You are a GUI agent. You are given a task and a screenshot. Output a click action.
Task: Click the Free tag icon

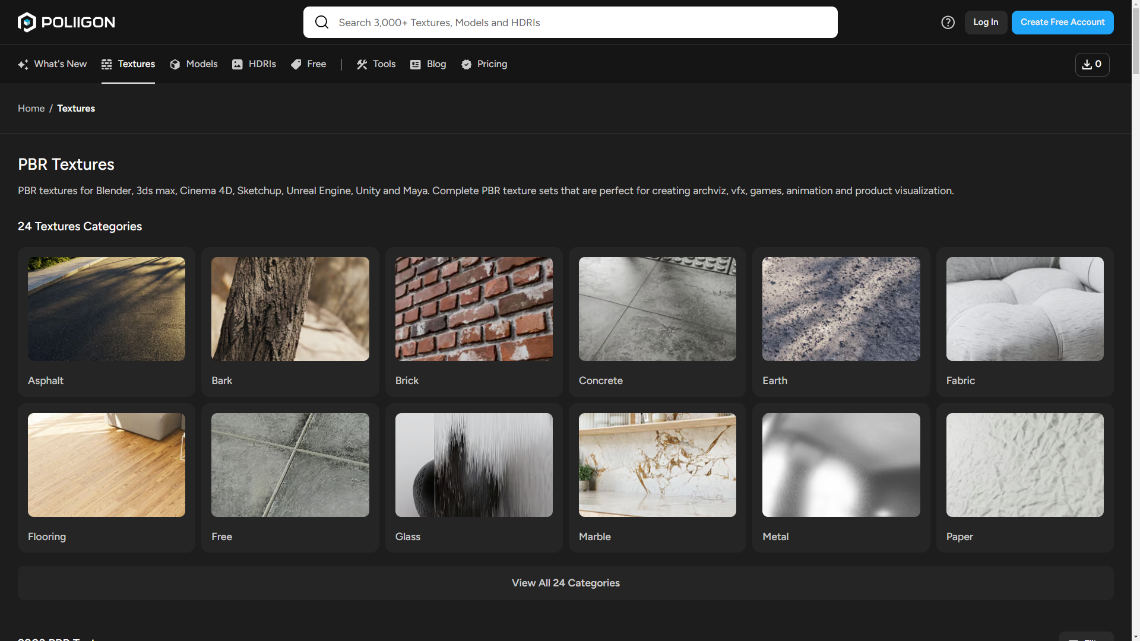pos(296,64)
